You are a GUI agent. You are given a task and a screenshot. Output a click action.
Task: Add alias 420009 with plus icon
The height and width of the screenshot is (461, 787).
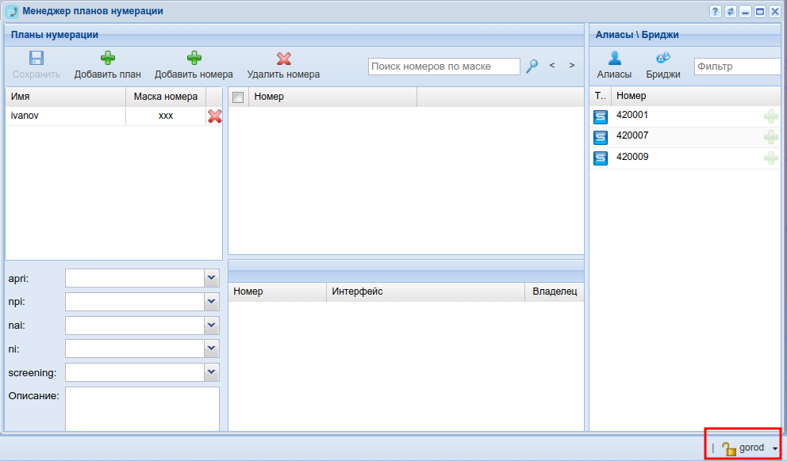pyautogui.click(x=770, y=158)
